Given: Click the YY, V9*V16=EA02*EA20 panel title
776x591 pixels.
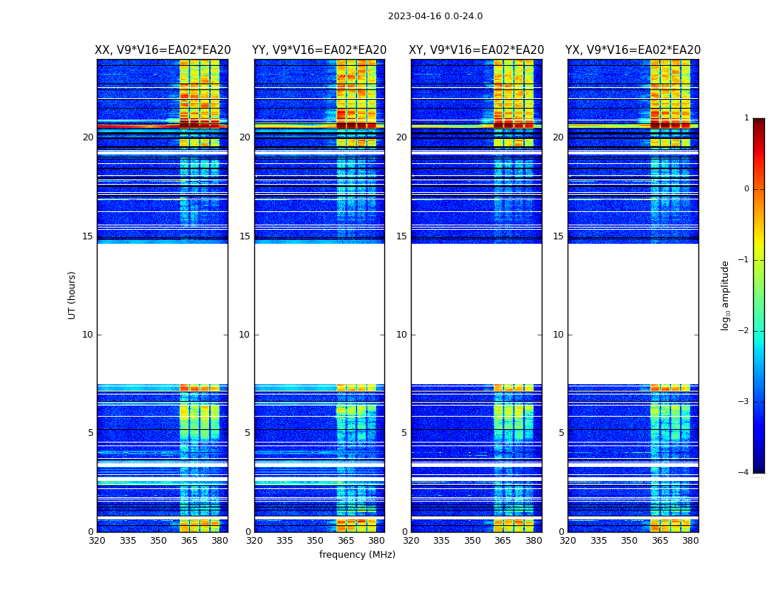Looking at the screenshot, I should (x=319, y=50).
